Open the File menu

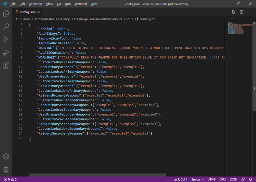coord(13,4)
